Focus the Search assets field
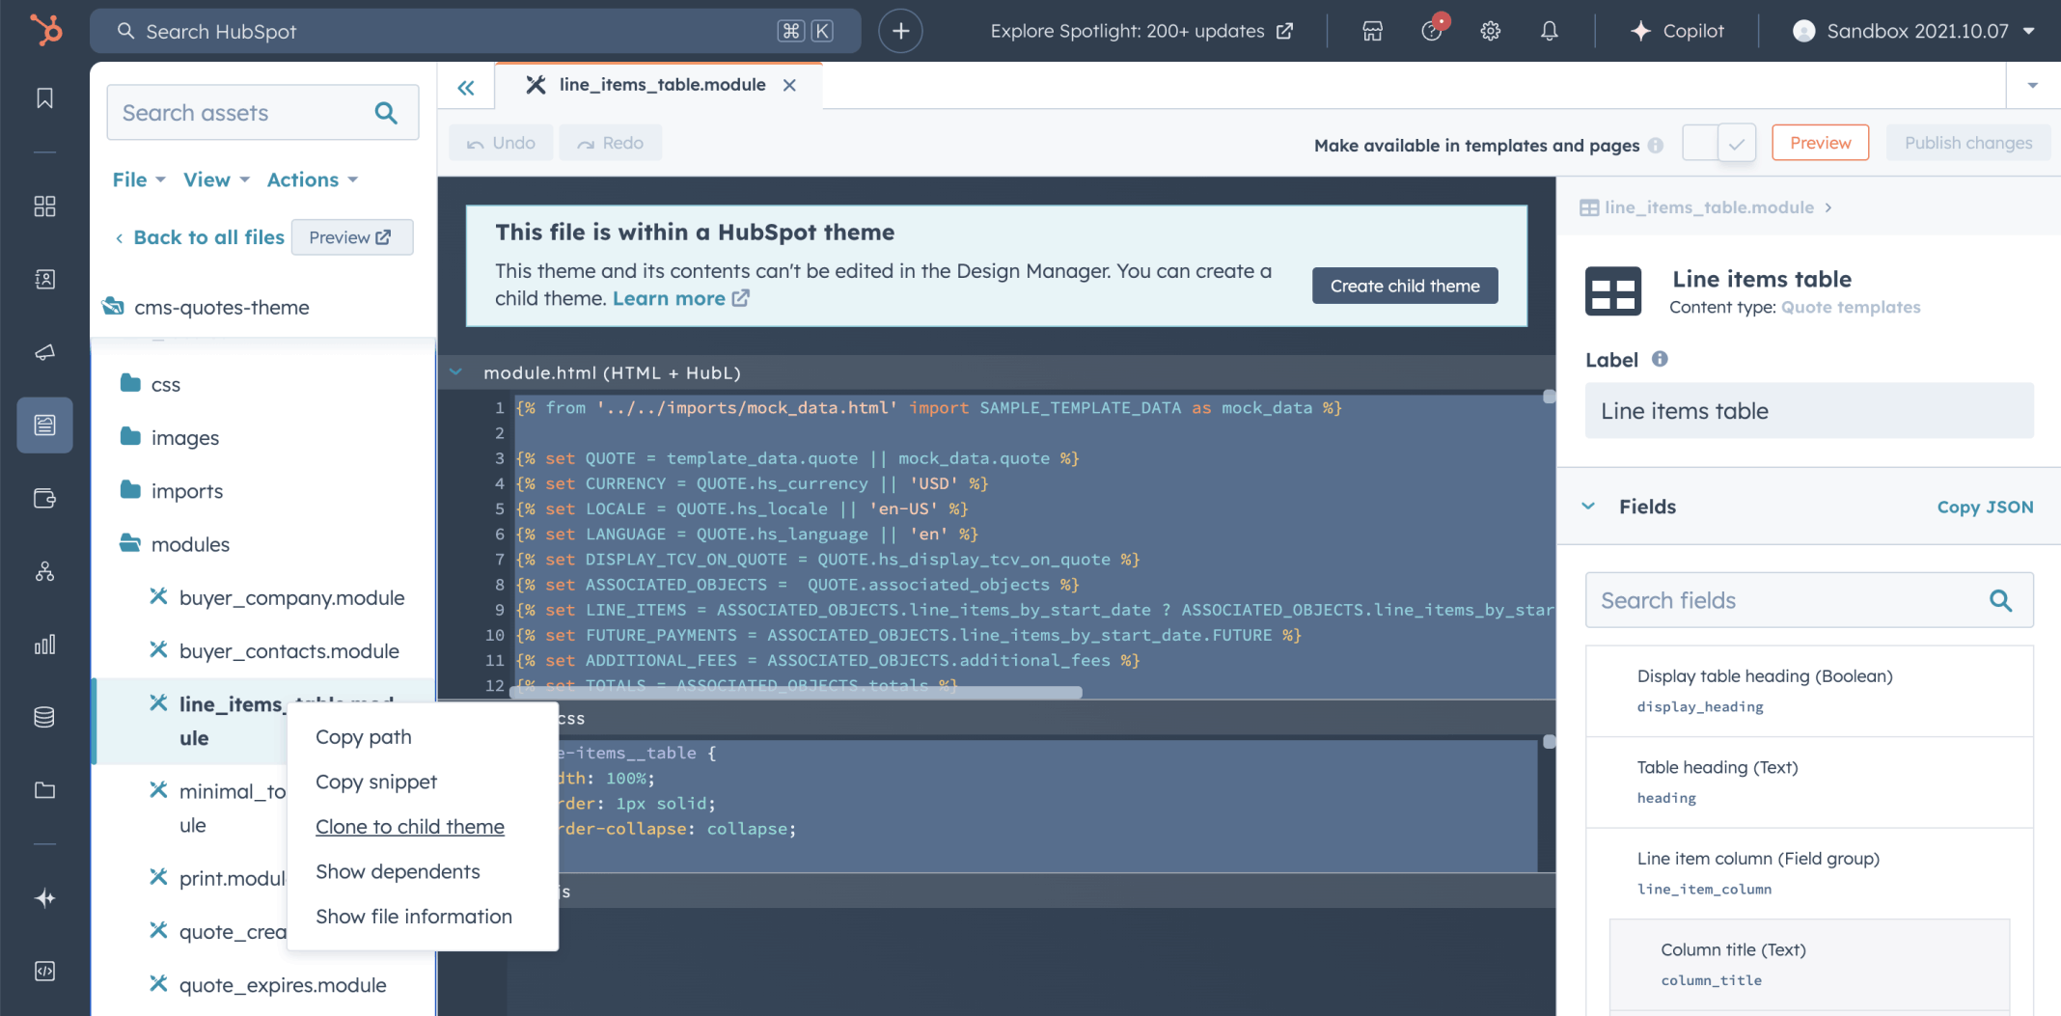 coord(262,113)
